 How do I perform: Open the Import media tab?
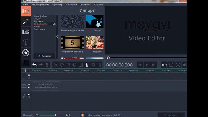point(26,11)
